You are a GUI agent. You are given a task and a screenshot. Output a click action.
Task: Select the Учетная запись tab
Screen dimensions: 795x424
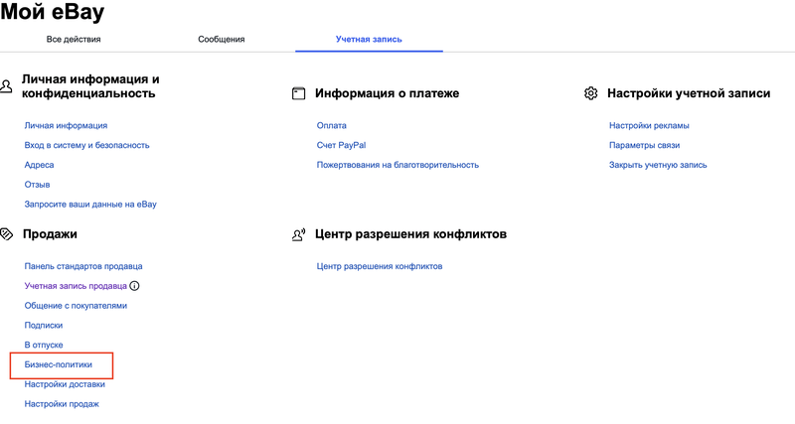pyautogui.click(x=369, y=39)
